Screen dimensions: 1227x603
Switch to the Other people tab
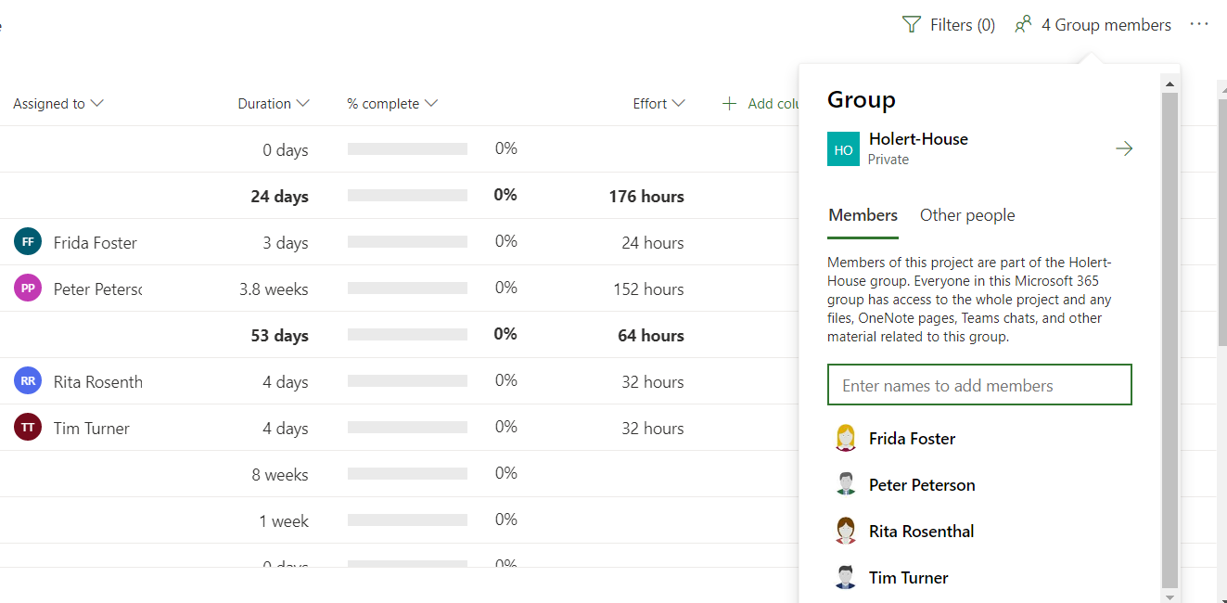pos(967,215)
